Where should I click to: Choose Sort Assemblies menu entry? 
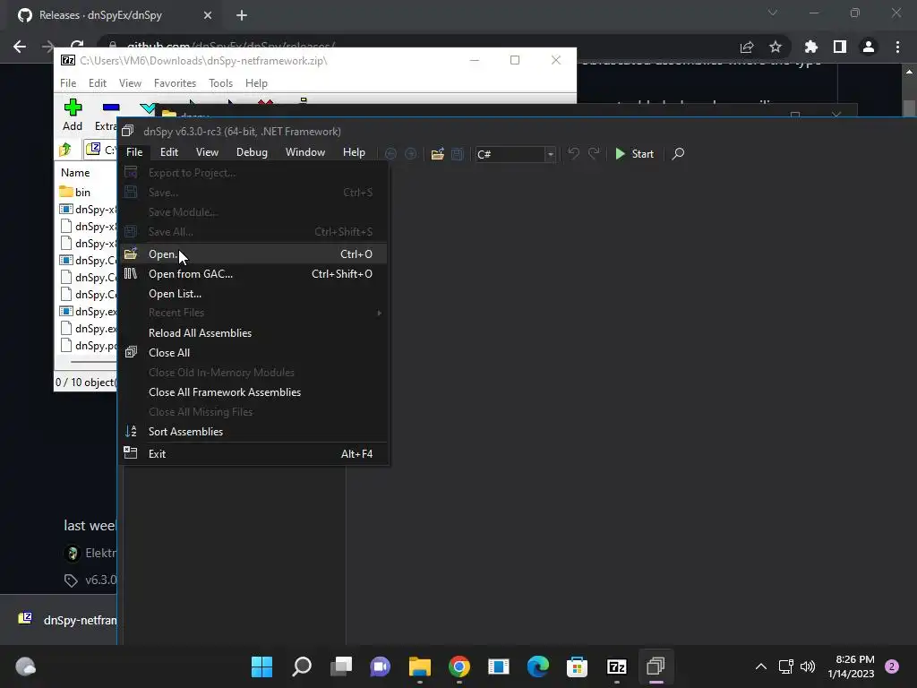[x=253, y=432]
